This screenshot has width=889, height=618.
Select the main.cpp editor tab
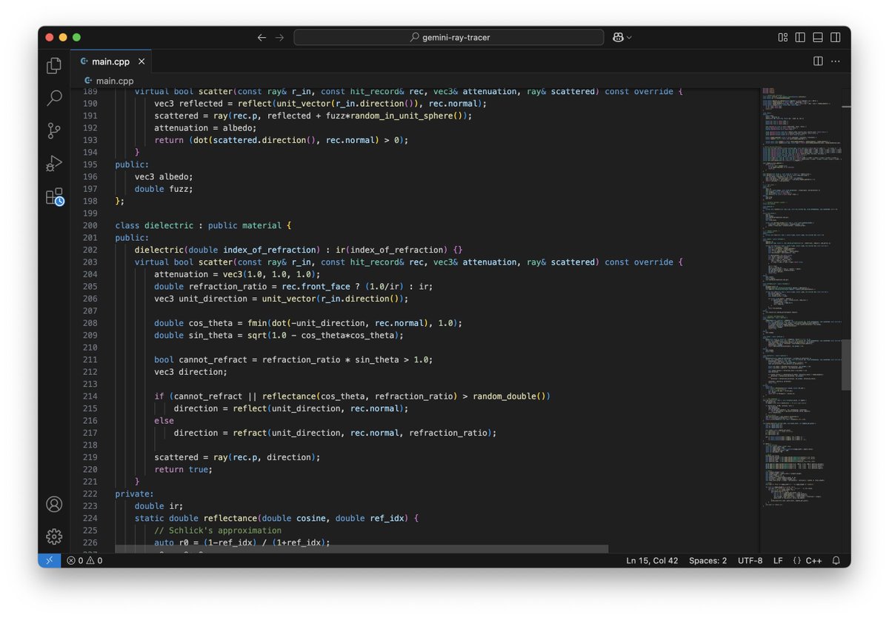(110, 62)
